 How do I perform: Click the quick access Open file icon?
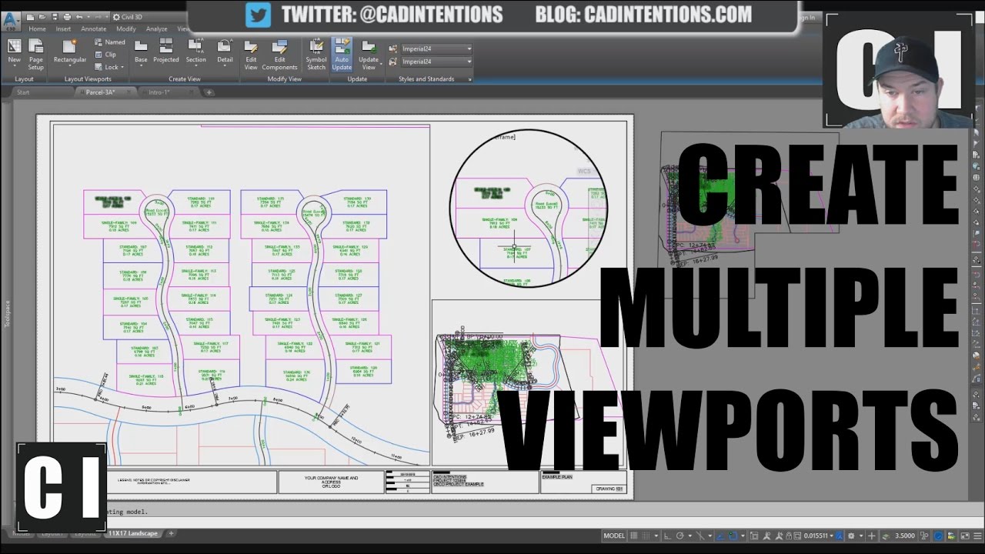42,17
